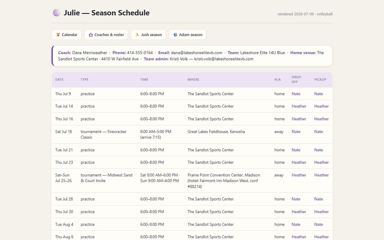Screen dimensions: 384x240
Task: Click The Sandlot Sports Center for Thu Jul 30
Action: tap(211, 212)
